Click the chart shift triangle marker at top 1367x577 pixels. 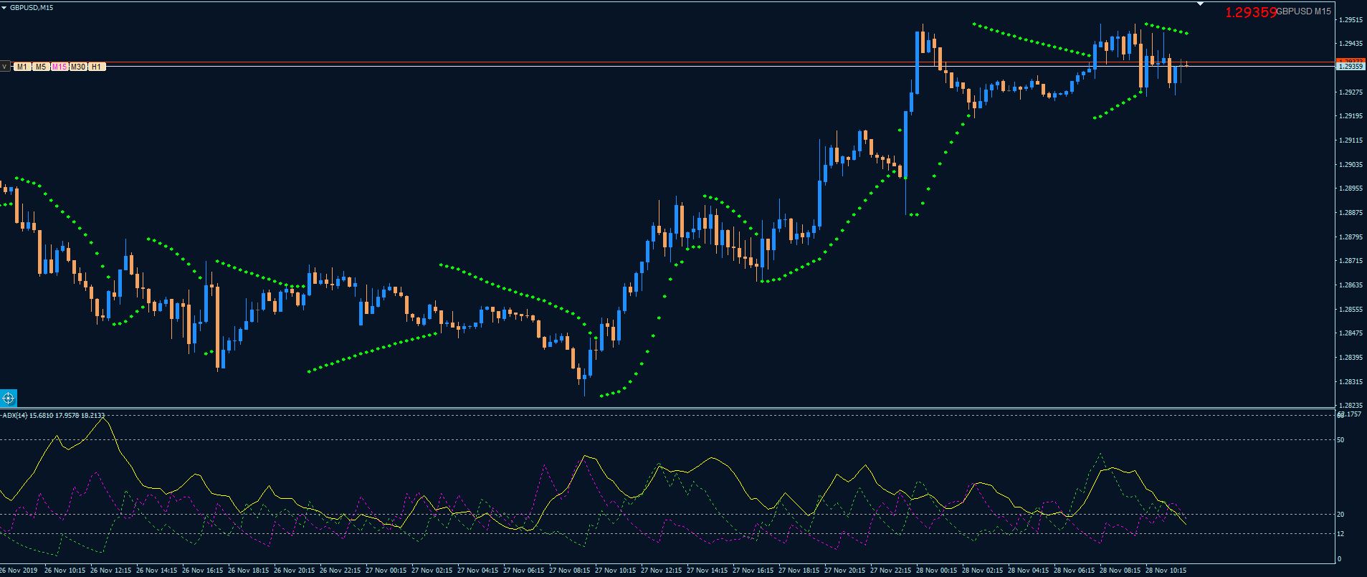click(1201, 4)
